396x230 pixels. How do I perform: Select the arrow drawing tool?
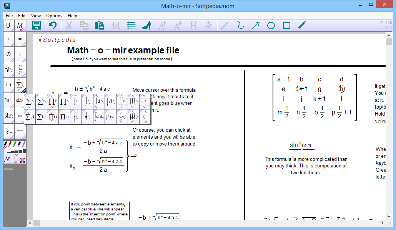click(x=256, y=25)
